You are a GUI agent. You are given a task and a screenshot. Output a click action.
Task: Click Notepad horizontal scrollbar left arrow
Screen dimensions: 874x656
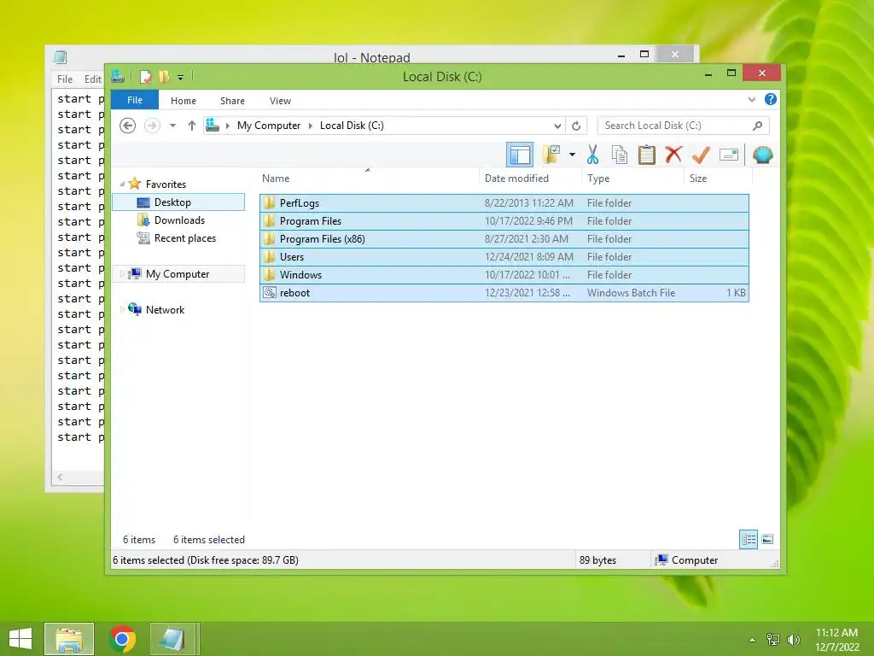(x=60, y=477)
